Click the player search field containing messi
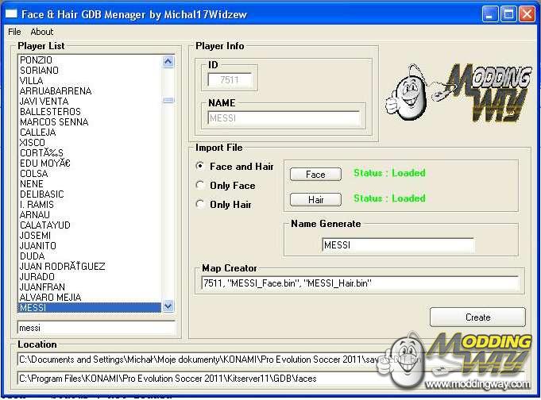The width and height of the screenshot is (541, 400). tap(95, 327)
